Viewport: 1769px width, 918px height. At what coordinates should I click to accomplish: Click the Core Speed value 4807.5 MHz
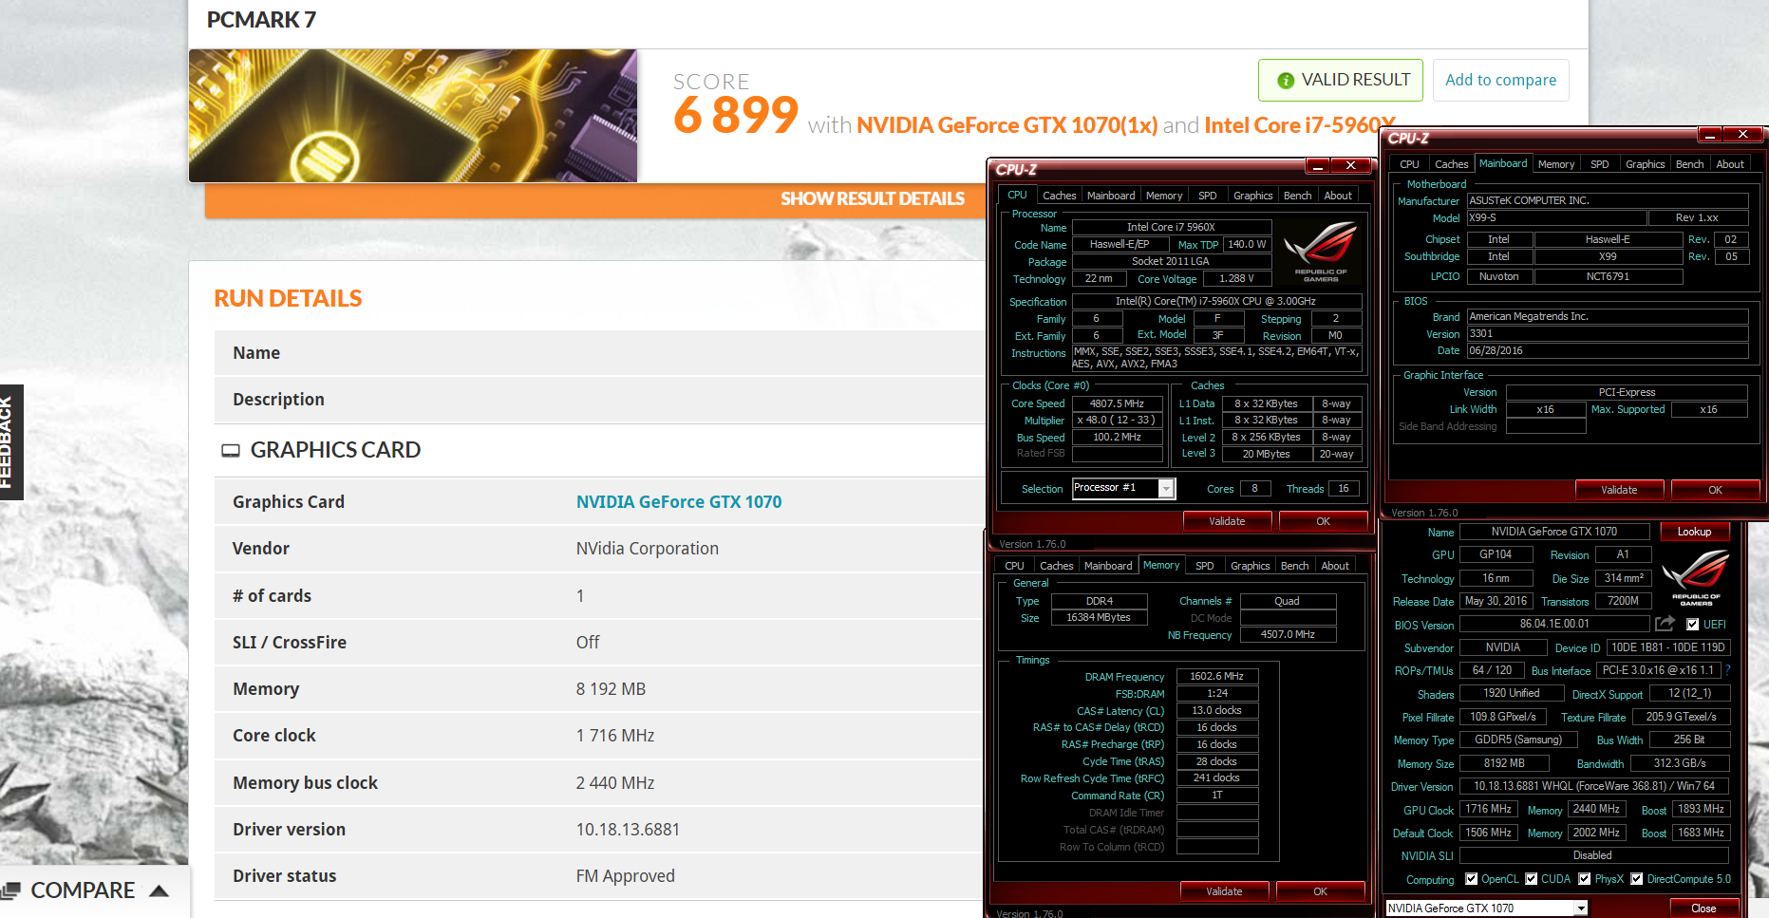[x=1117, y=403]
